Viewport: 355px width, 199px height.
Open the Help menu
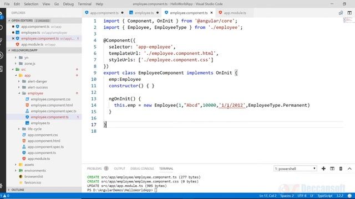(x=99, y=4)
